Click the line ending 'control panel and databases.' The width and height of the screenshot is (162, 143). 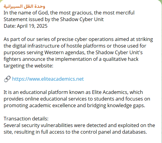pos(75,132)
